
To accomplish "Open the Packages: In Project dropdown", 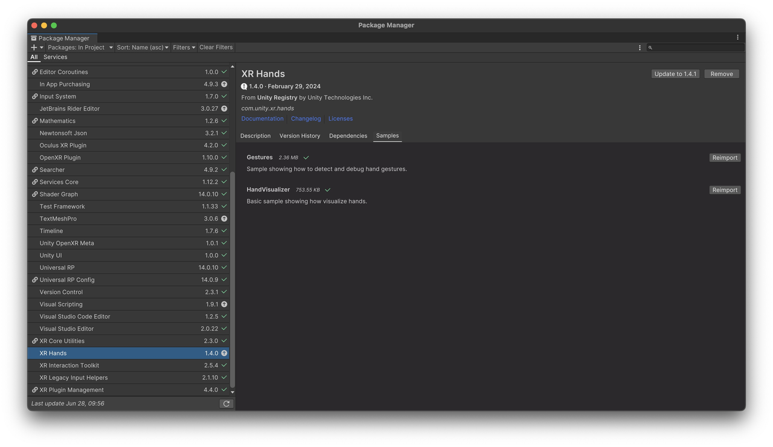I will click(x=80, y=47).
